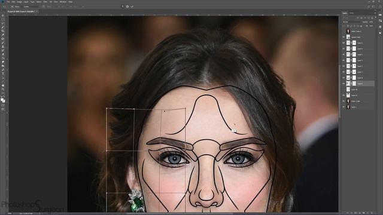Screen dimensions: 383x215
Task: Select the mask thumbnail of the highlighted layer
Action: 354,84
